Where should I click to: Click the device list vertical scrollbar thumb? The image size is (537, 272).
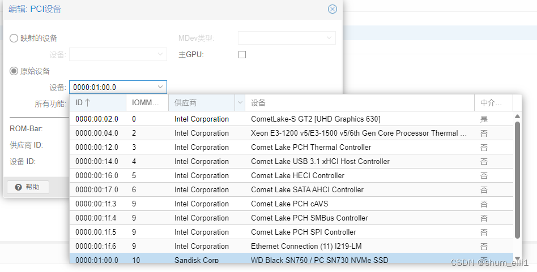[x=518, y=180]
